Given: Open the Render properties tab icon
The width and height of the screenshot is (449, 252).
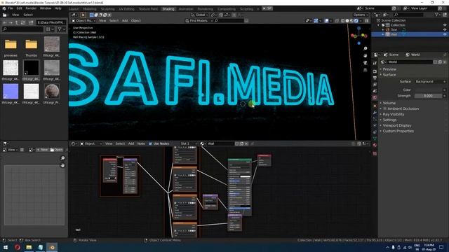Looking at the screenshot, I should pos(375,71).
